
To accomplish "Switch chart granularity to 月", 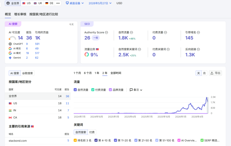I will (x=204, y=73).
